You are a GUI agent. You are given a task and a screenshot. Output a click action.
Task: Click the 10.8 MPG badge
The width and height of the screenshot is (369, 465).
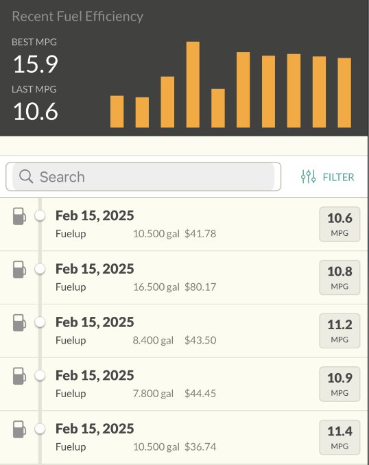click(x=340, y=277)
